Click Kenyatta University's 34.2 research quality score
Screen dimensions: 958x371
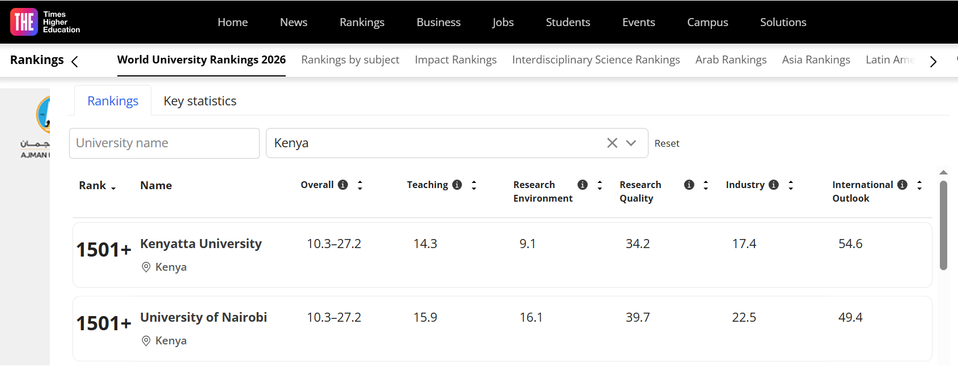click(x=638, y=244)
